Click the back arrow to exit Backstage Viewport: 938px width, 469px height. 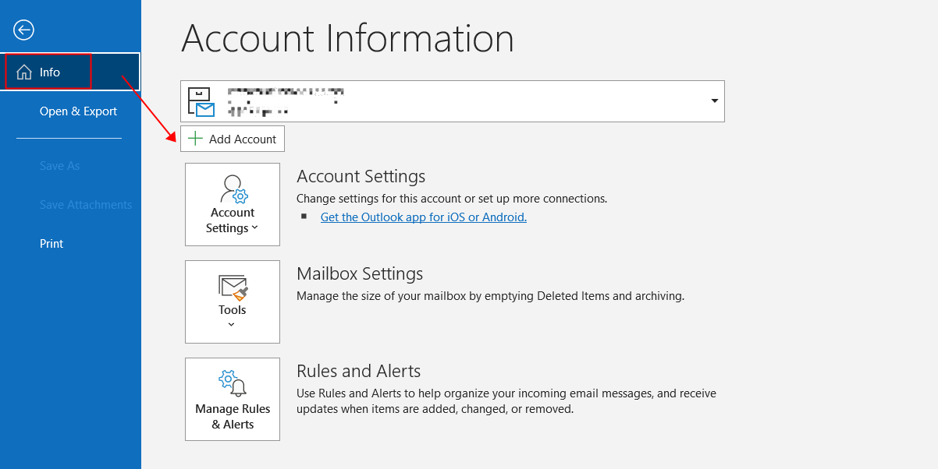[x=24, y=30]
